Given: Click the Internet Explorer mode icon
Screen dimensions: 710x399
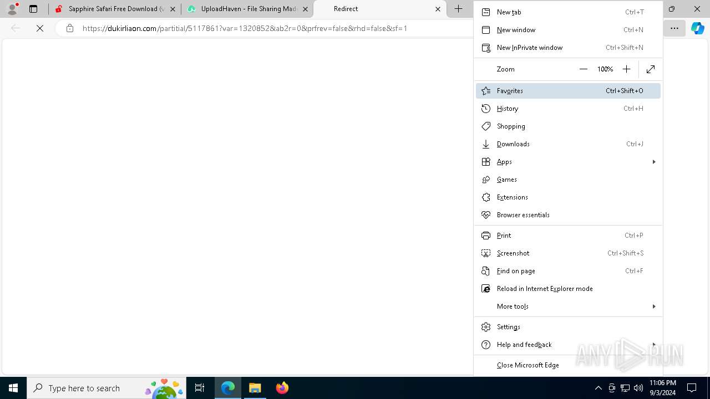Looking at the screenshot, I should [x=486, y=289].
